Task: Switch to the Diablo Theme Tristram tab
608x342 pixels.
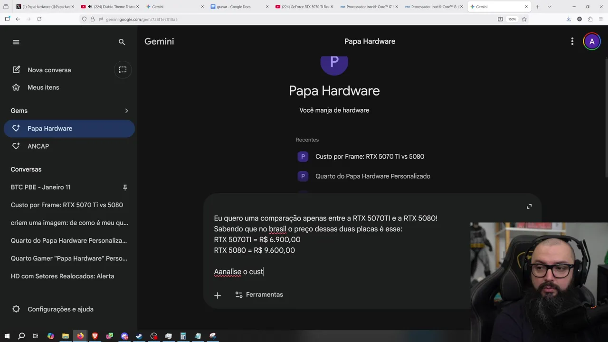Action: tap(111, 7)
